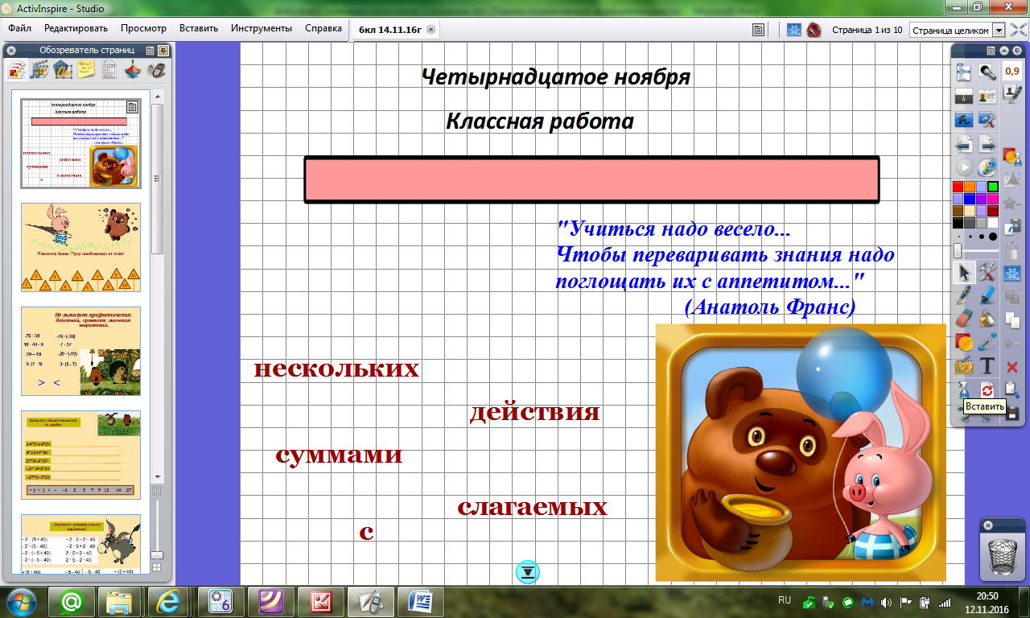Insert media from file clapperboard icon
Viewport: 1030px width, 618px height.
(964, 366)
